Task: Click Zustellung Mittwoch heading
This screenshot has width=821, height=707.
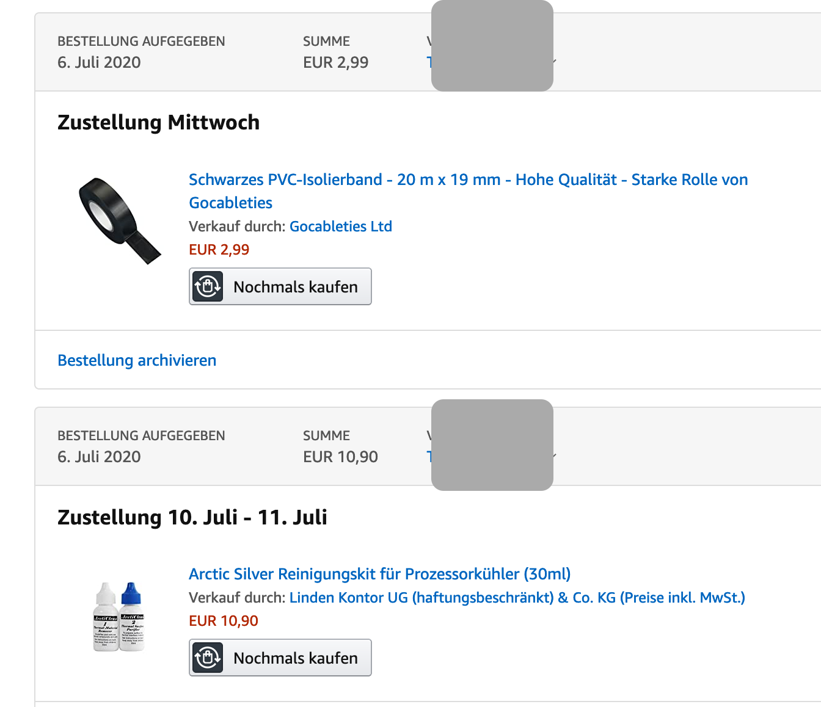Action: [x=158, y=123]
